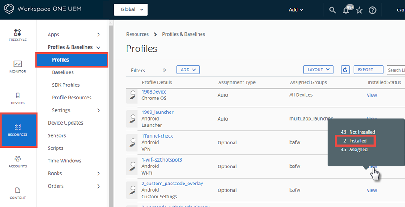Select the Resources section
405x207 pixels.
pos(18,130)
